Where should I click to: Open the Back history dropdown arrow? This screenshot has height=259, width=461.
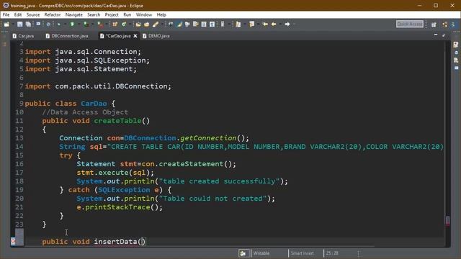tap(280, 24)
